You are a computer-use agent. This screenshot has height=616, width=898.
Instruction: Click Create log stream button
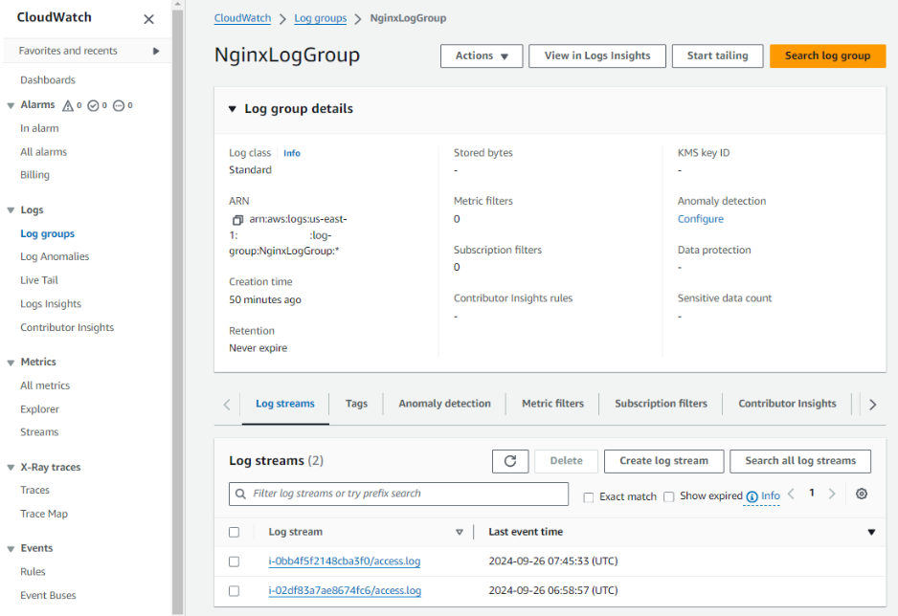click(663, 461)
